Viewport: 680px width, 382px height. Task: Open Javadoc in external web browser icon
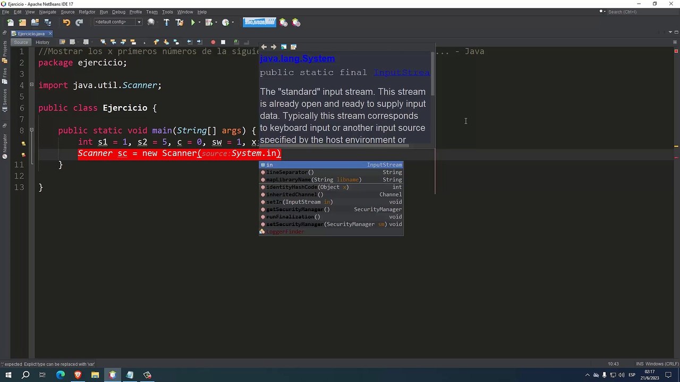pyautogui.click(x=284, y=47)
